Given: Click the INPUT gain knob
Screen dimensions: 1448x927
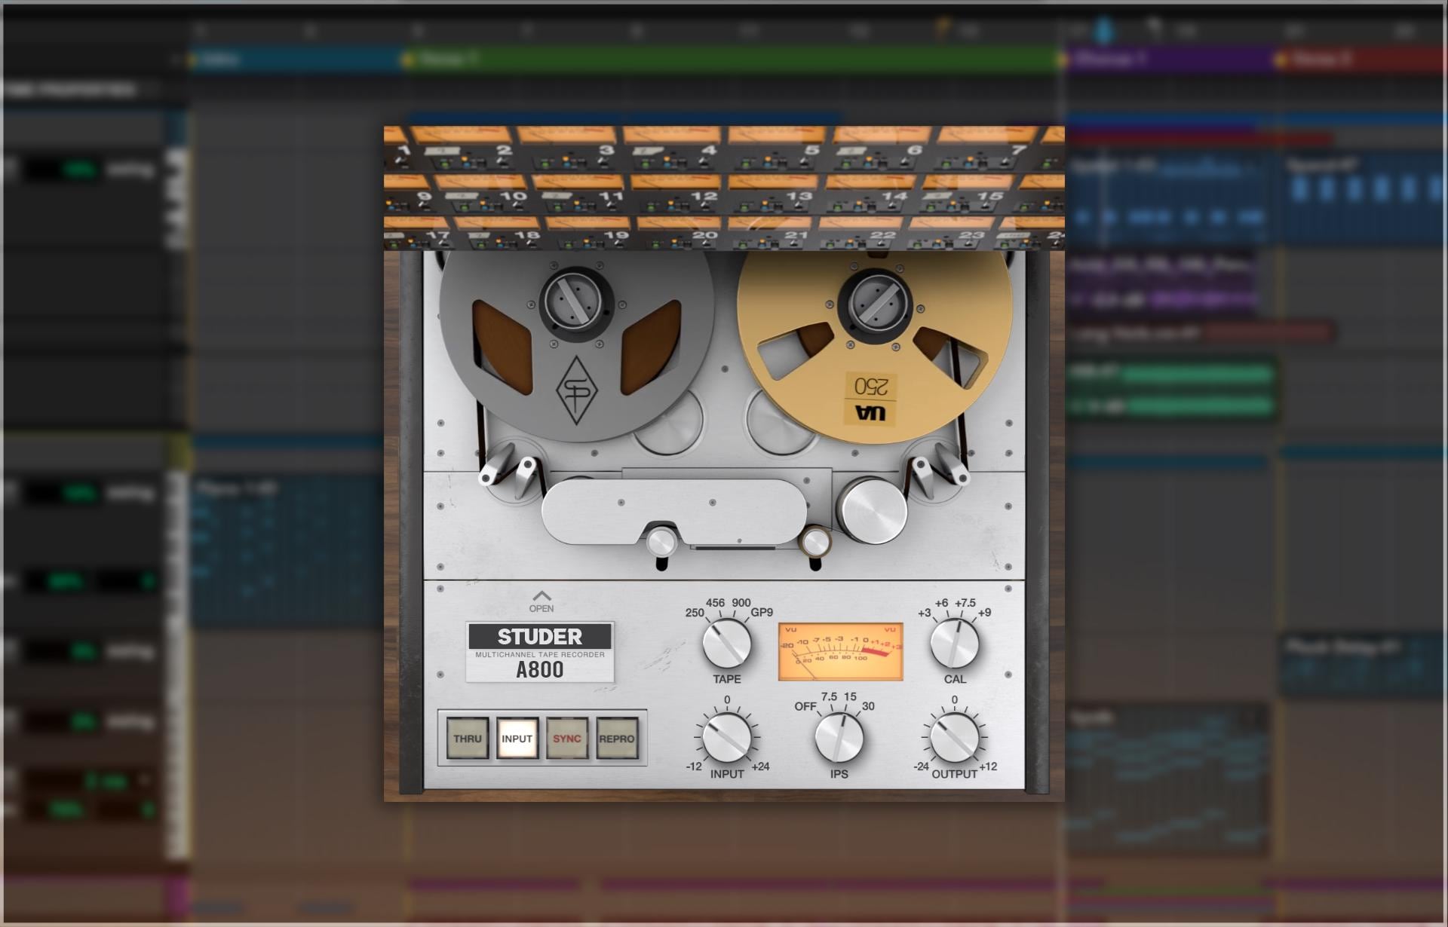Looking at the screenshot, I should click(x=727, y=737).
